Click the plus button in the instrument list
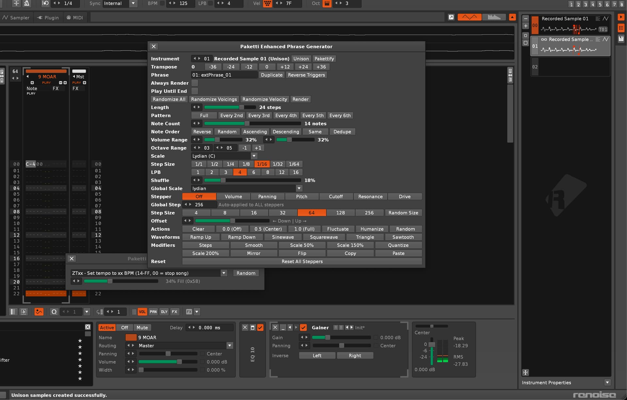The height and width of the screenshot is (400, 627). coord(525,26)
